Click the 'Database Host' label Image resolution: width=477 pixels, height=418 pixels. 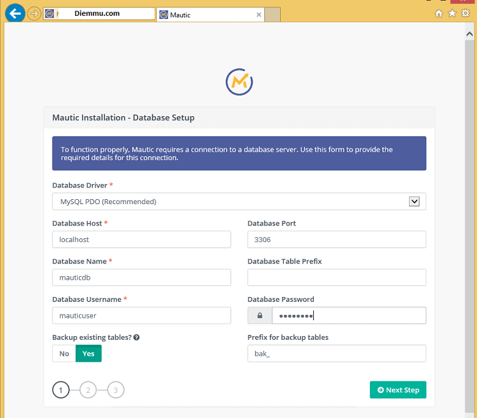tap(77, 223)
